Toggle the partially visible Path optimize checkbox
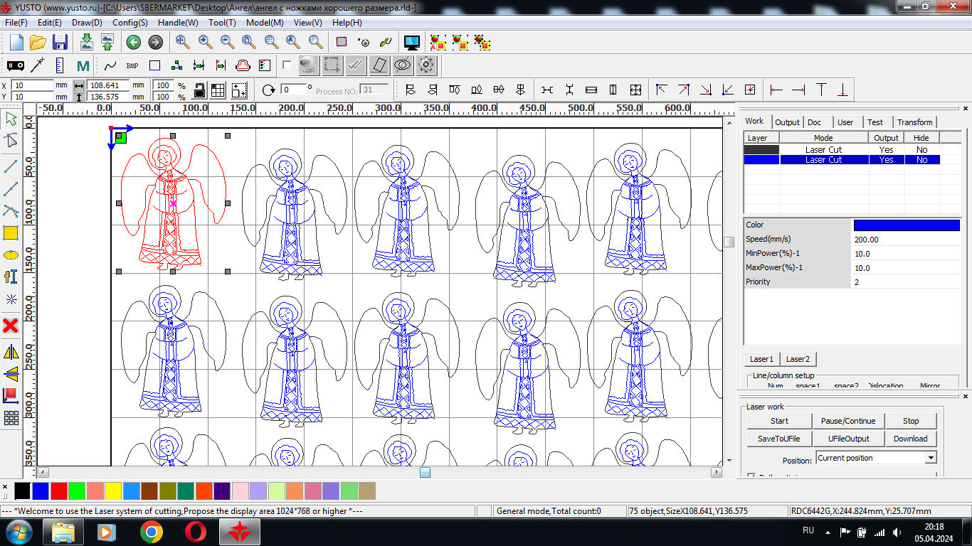Image resolution: width=972 pixels, height=546 pixels. point(751,476)
